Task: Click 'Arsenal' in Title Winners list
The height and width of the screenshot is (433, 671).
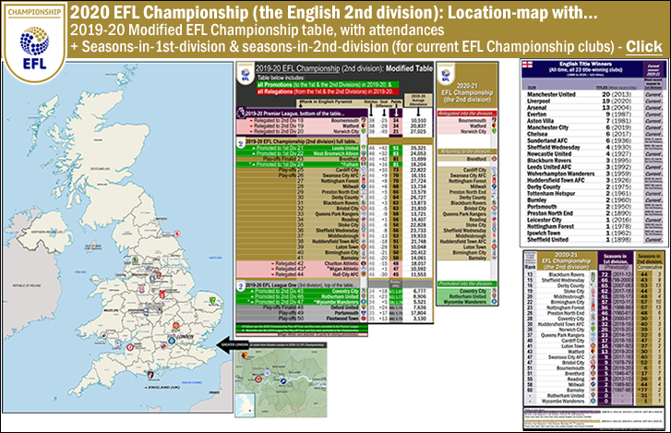Action: (536, 108)
